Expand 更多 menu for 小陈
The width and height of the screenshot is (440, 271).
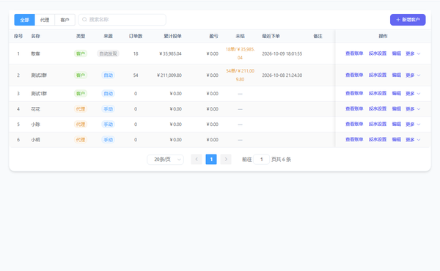413,125
